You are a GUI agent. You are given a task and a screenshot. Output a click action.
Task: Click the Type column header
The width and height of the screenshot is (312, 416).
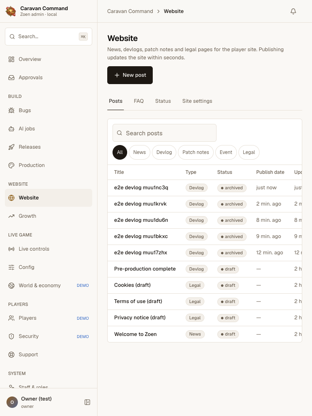tap(191, 172)
